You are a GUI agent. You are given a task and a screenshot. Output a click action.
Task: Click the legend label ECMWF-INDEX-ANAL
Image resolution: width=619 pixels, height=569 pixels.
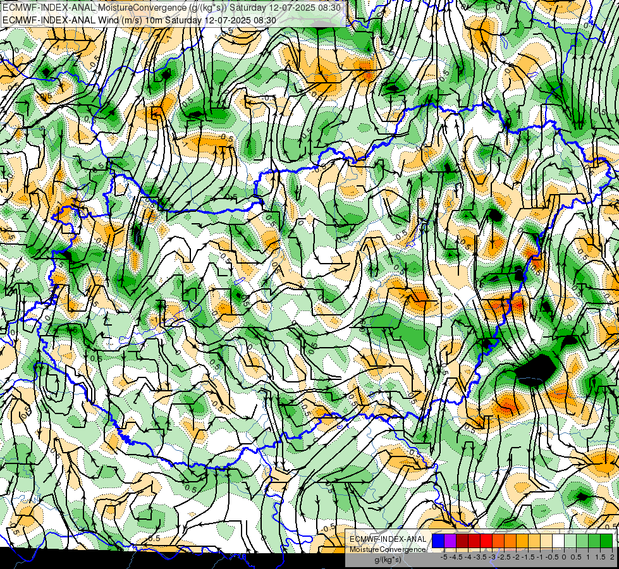pyautogui.click(x=388, y=539)
